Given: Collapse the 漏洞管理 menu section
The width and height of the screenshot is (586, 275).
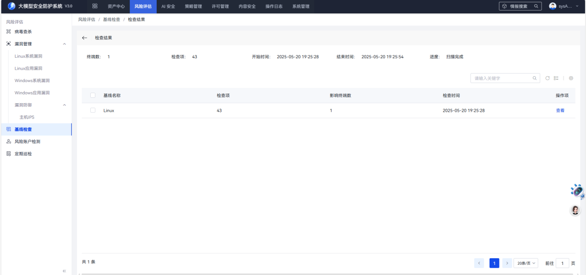Looking at the screenshot, I should 64,44.
